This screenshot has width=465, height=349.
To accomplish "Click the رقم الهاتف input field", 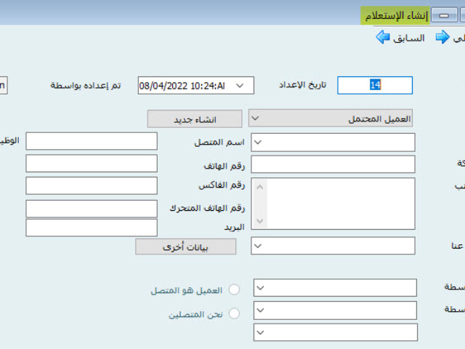I will [91, 164].
